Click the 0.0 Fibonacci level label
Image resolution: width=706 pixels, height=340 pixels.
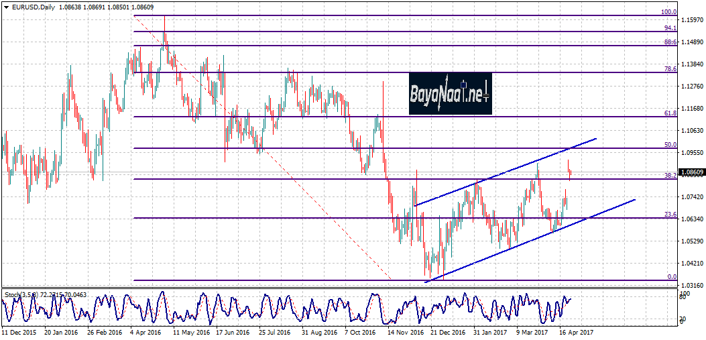click(671, 276)
